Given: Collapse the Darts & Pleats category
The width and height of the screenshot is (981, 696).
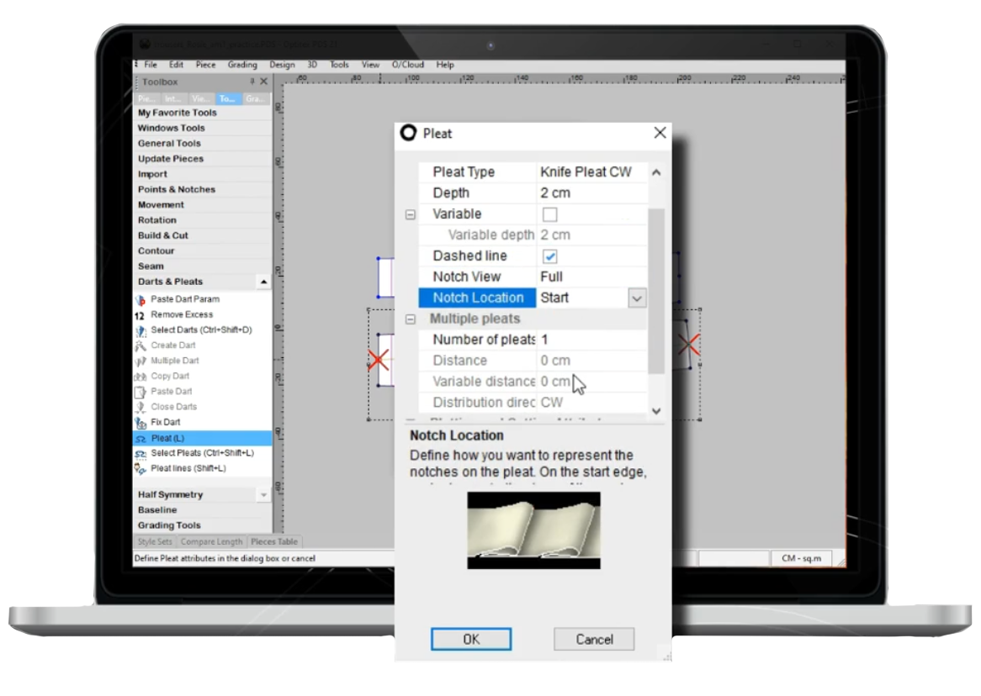Looking at the screenshot, I should pyautogui.click(x=263, y=282).
